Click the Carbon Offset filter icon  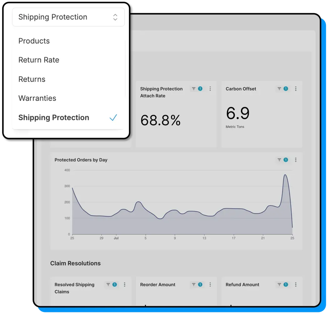tap(279, 89)
